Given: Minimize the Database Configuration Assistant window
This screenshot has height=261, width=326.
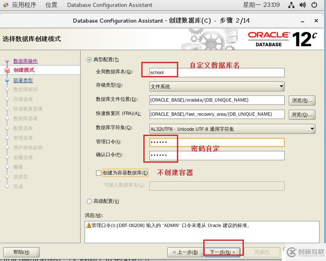Looking at the screenshot, I should pos(303,21).
